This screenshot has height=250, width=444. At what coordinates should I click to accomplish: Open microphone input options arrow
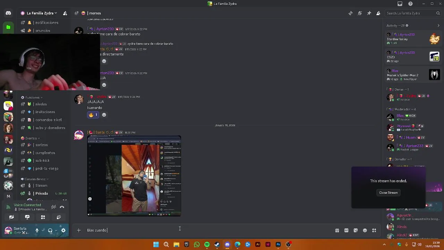click(43, 230)
